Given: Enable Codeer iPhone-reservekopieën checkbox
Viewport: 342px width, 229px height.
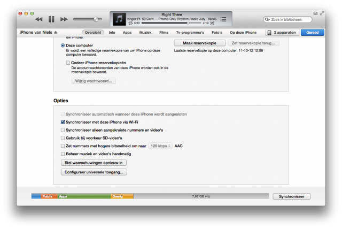Looking at the screenshot, I should (68, 63).
